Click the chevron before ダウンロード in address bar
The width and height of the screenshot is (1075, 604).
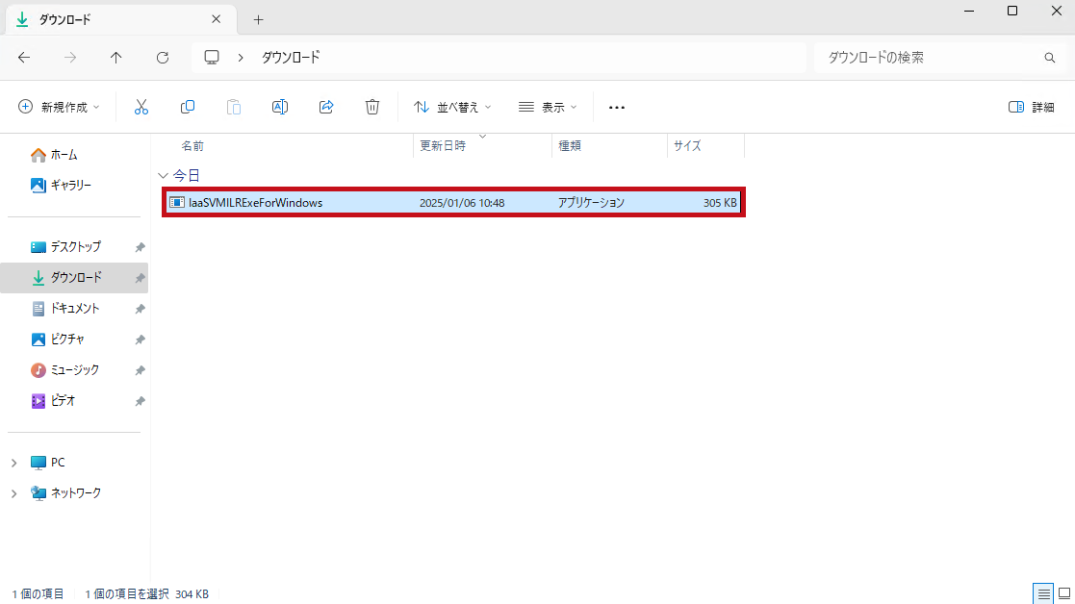pos(241,58)
